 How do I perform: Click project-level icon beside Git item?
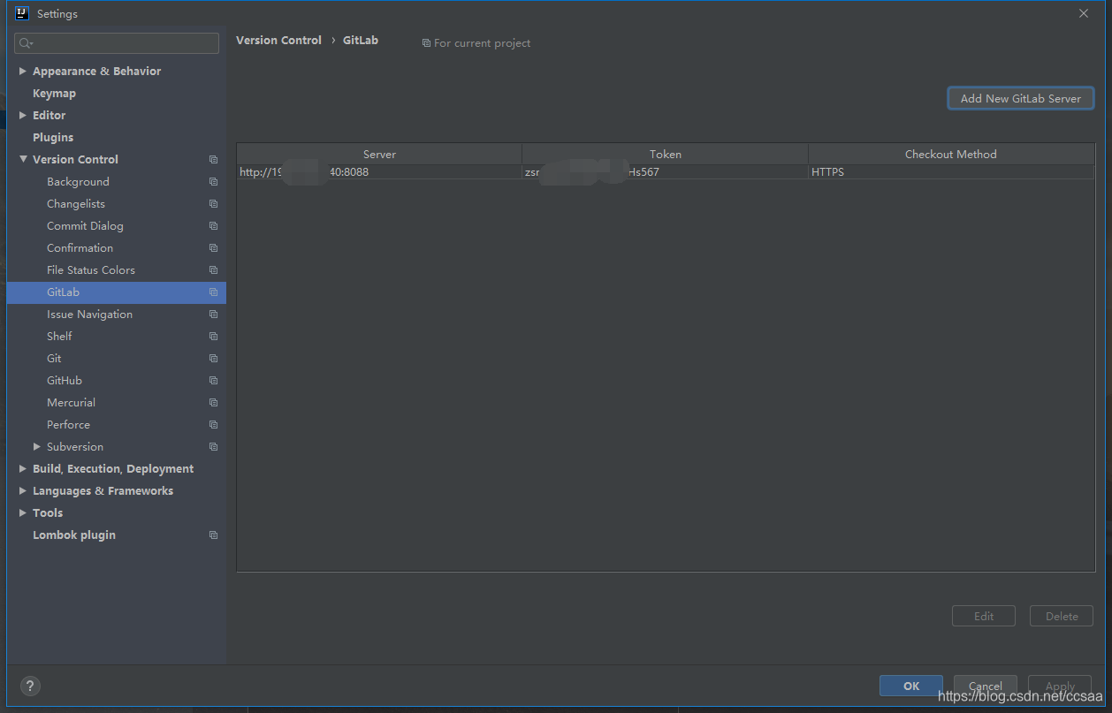213,359
